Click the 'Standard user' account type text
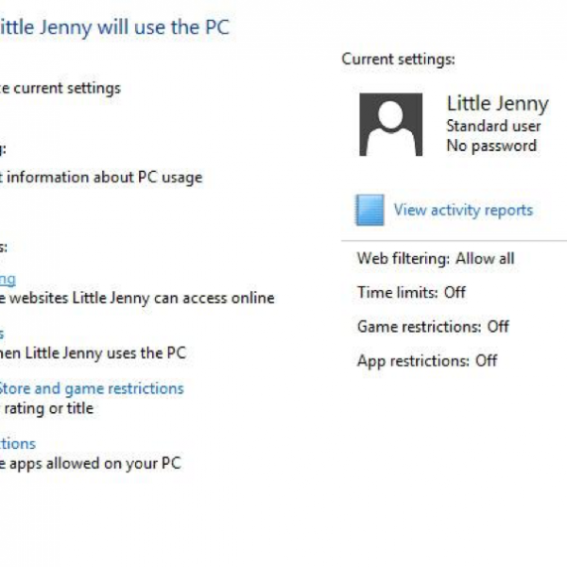 [493, 126]
